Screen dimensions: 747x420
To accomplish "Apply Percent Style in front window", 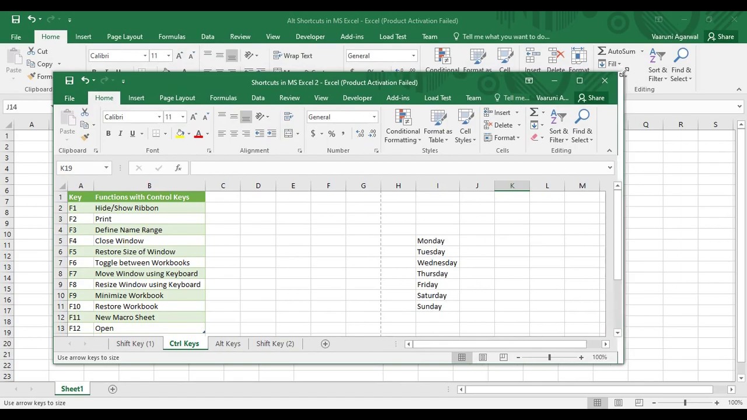I will point(331,134).
